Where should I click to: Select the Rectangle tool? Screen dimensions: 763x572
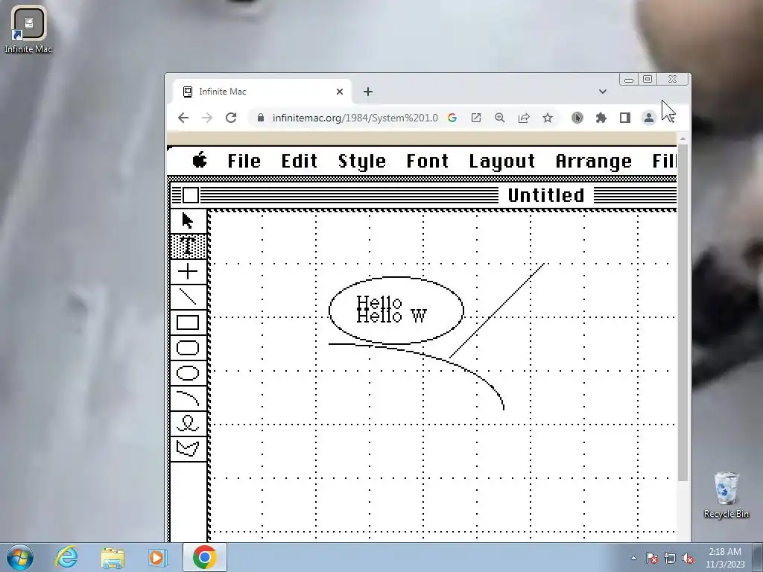(188, 322)
